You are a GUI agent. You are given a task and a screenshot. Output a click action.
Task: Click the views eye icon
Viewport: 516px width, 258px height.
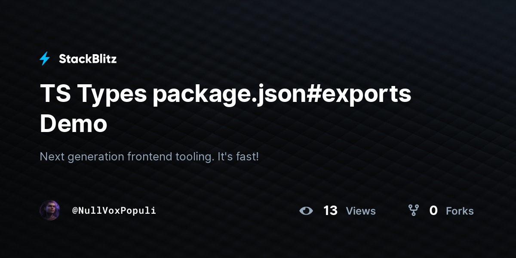pyautogui.click(x=306, y=211)
